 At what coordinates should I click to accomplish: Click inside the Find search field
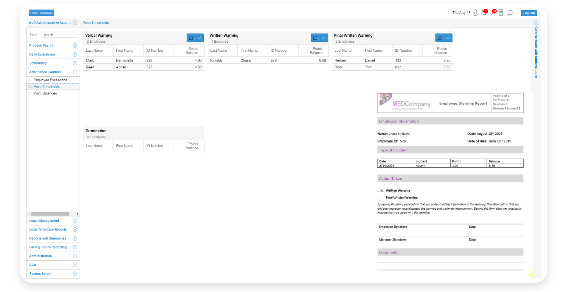click(x=60, y=34)
